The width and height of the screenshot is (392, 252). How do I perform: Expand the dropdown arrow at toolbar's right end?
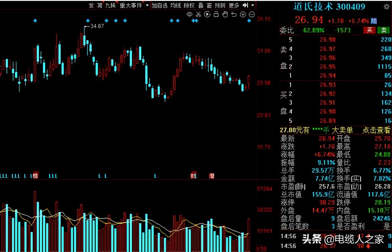tap(253, 5)
